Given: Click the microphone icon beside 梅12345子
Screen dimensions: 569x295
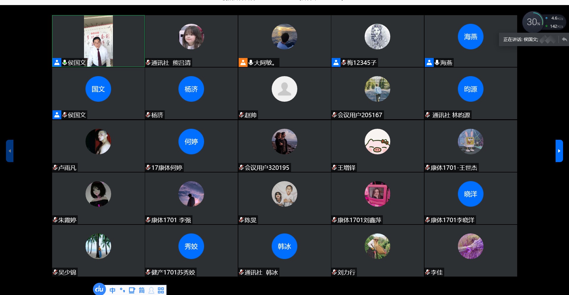Looking at the screenshot, I should 343,62.
